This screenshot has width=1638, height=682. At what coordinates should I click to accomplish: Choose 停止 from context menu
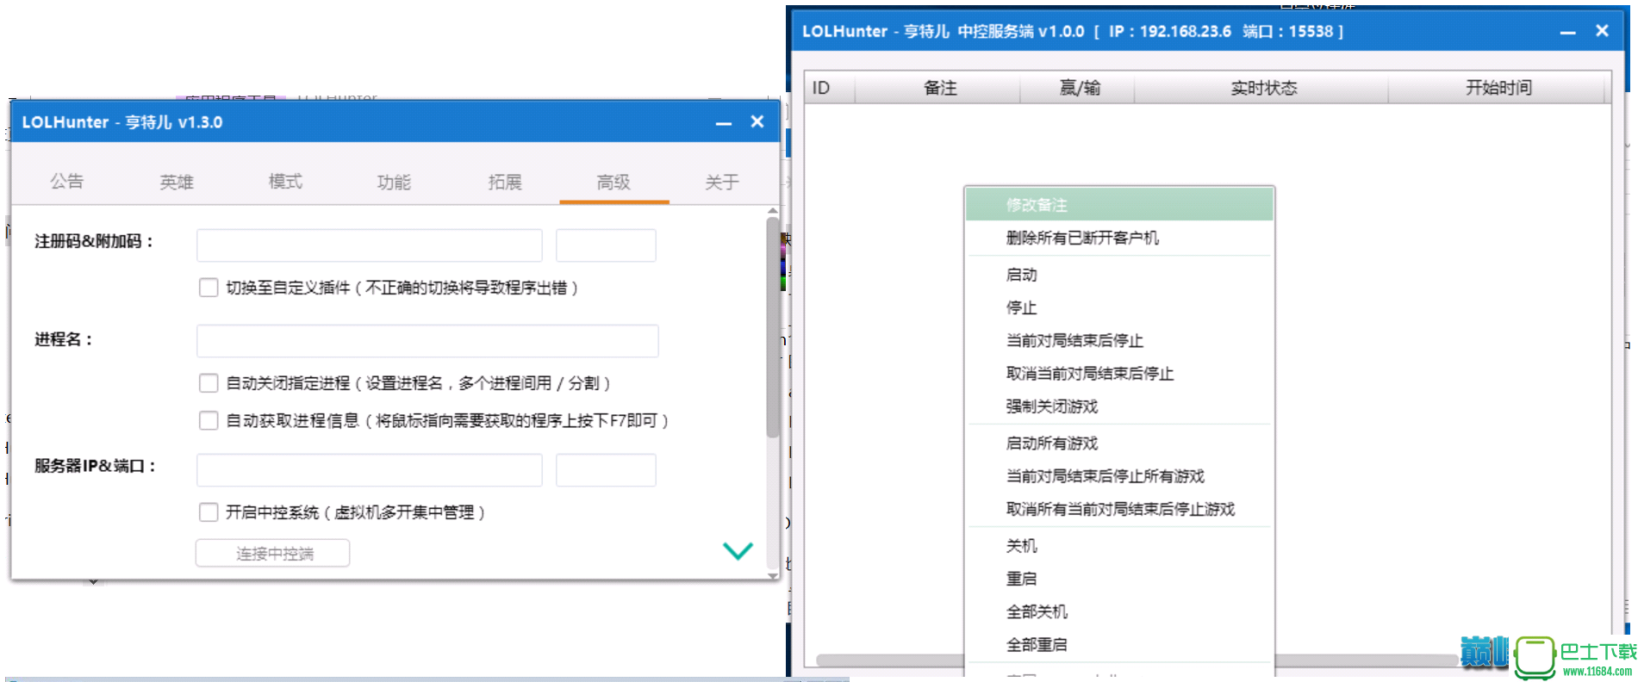pos(1119,307)
